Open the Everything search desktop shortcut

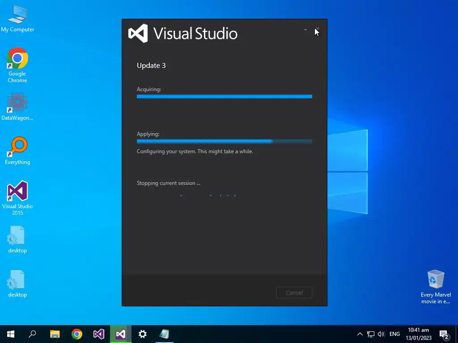pyautogui.click(x=17, y=151)
